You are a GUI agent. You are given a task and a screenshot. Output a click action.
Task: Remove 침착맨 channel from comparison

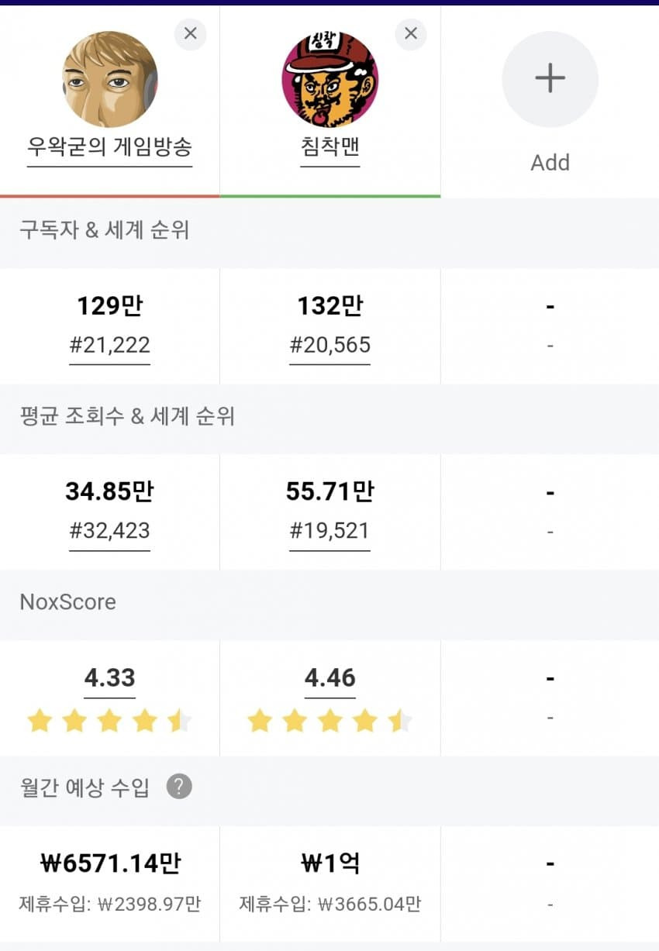coord(411,34)
